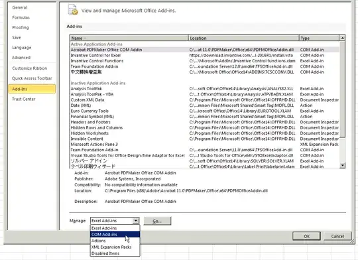Select Financial Symbol (XML) row
358x260 pixels.
click(x=205, y=117)
